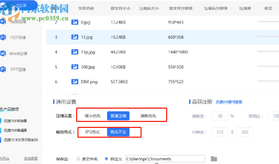Click the resolution value 660*368
This screenshot has width=279, height=164.
point(176,37)
